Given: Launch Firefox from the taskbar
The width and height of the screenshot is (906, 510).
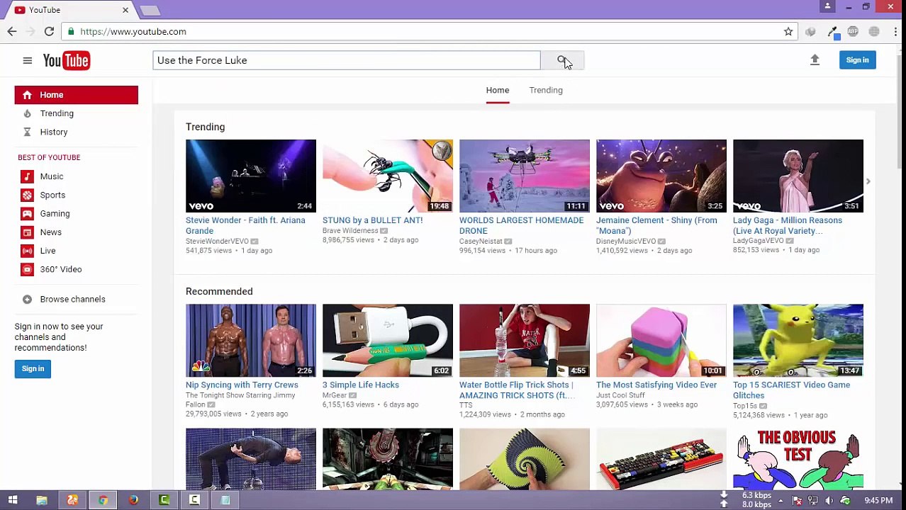Looking at the screenshot, I should [x=133, y=500].
